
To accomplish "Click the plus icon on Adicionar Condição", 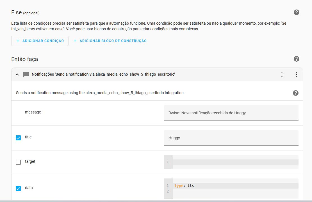I will tap(18, 41).
